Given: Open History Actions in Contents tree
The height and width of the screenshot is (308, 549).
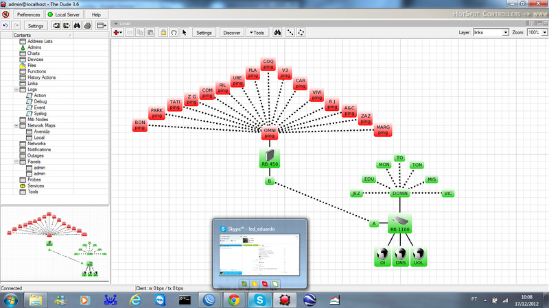Looking at the screenshot, I should pos(41,77).
